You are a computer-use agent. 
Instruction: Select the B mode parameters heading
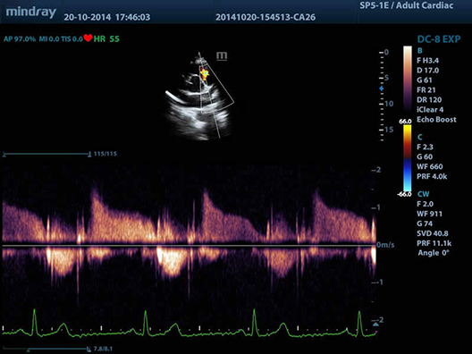coord(419,51)
